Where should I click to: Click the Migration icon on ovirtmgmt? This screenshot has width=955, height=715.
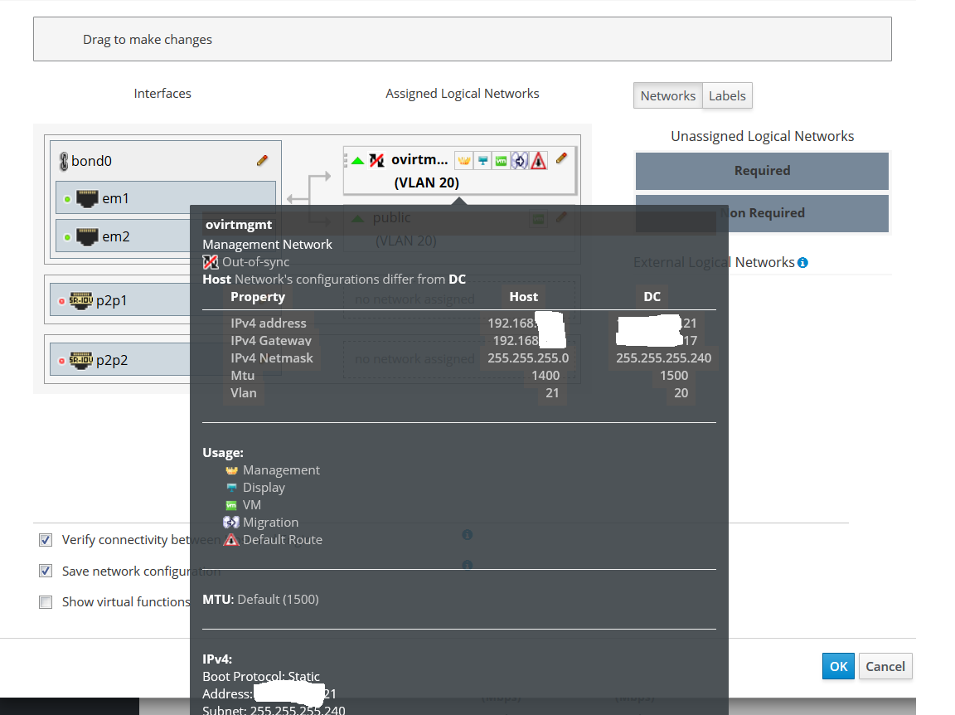520,160
